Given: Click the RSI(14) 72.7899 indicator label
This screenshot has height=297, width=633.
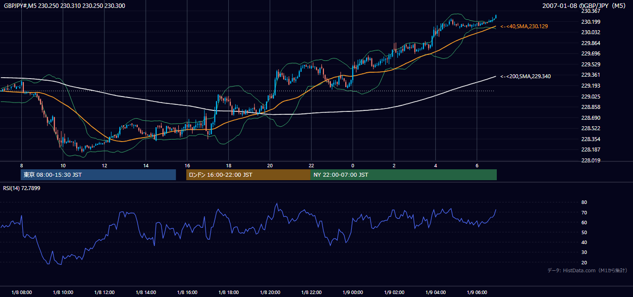Looking at the screenshot, I should pyautogui.click(x=22, y=188).
